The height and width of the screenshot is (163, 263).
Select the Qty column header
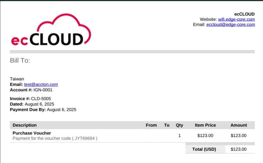click(179, 125)
